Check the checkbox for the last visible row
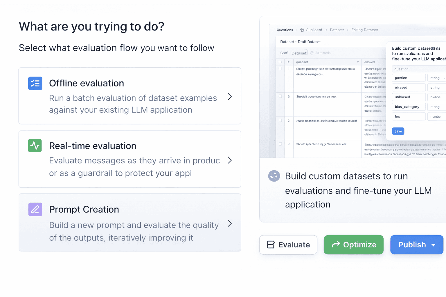The width and height of the screenshot is (446, 297). 280,144
